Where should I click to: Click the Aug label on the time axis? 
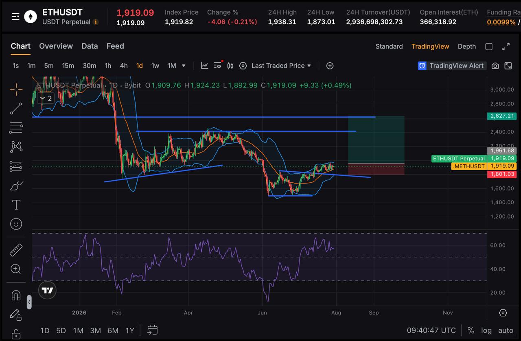[336, 313]
